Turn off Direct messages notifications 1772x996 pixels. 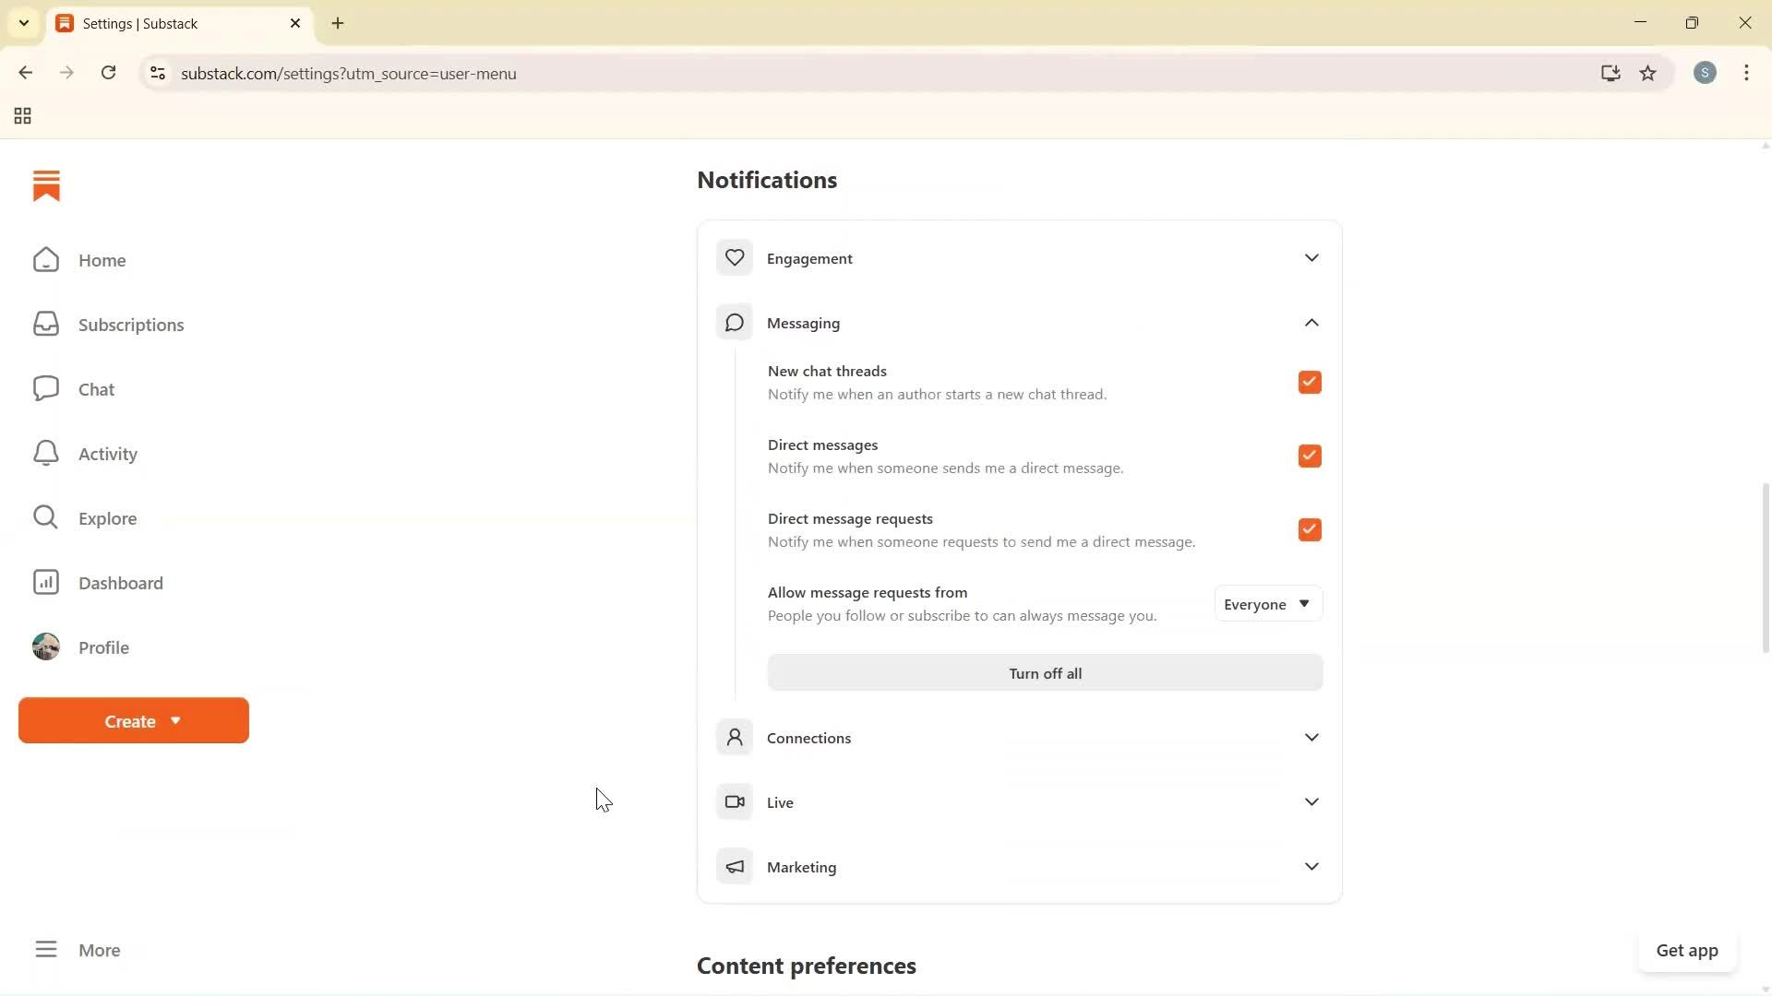coord(1310,456)
